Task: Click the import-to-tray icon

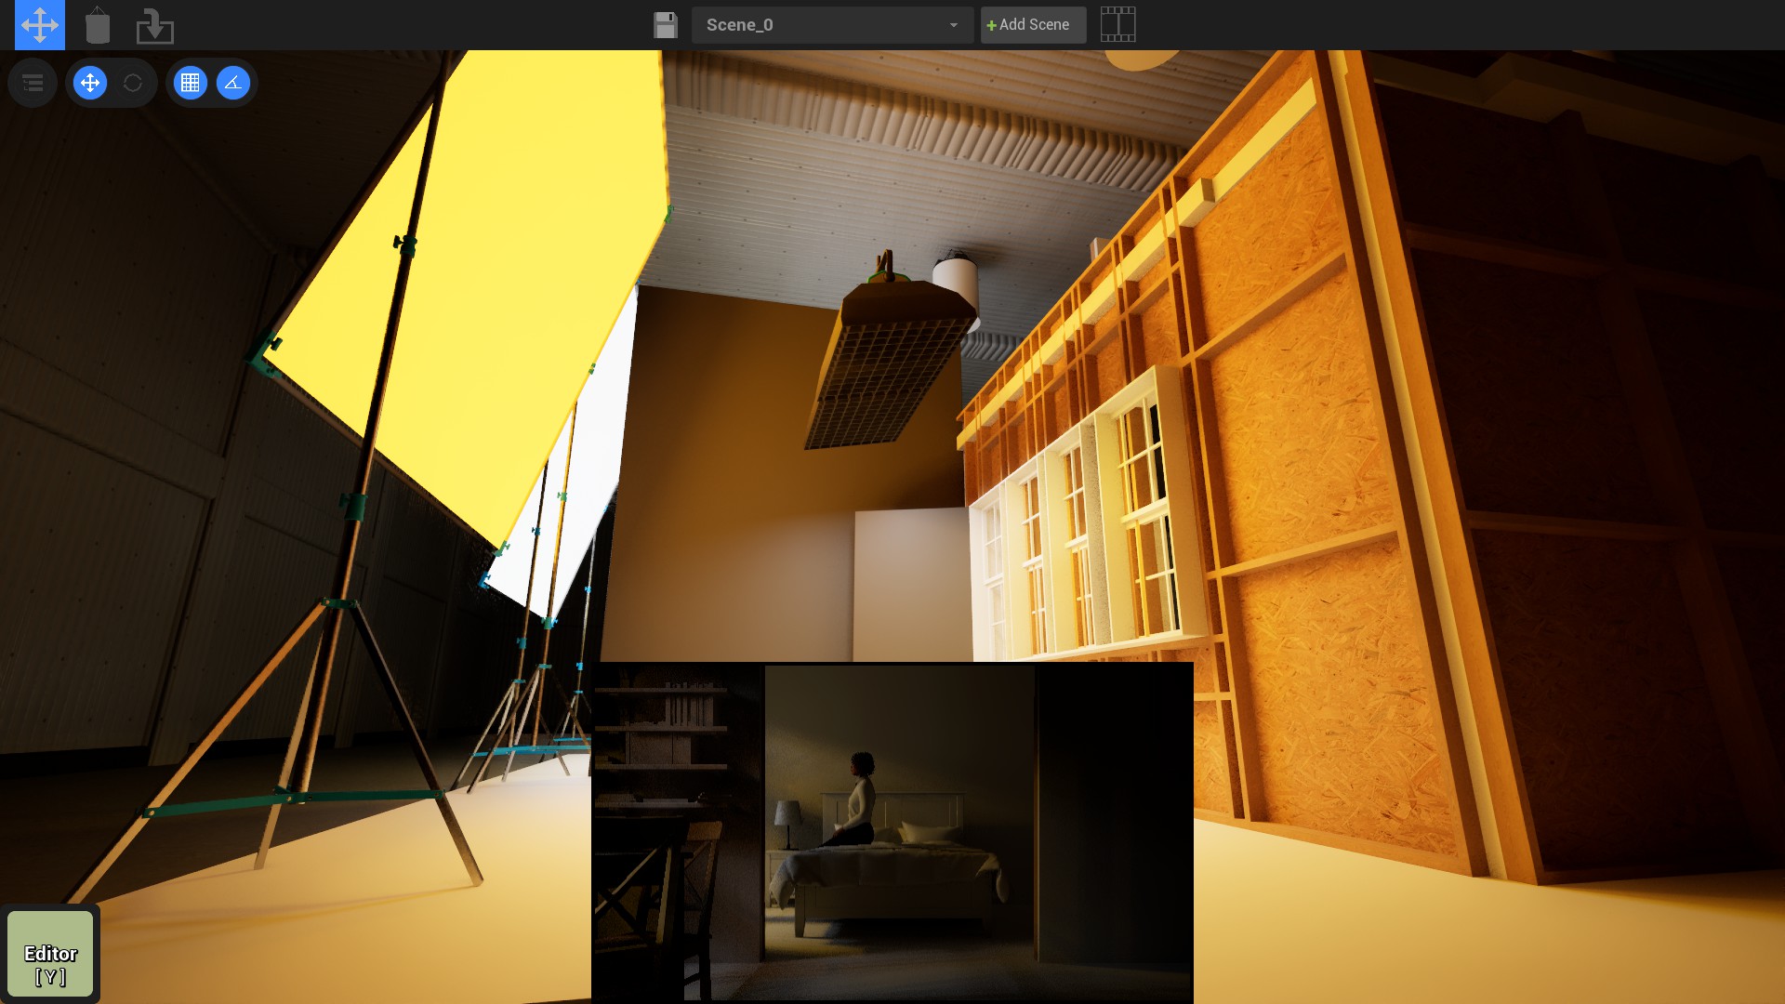Action: (154, 25)
